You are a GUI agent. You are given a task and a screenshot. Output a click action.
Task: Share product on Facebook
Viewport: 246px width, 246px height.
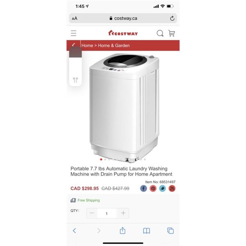[x=143, y=189]
